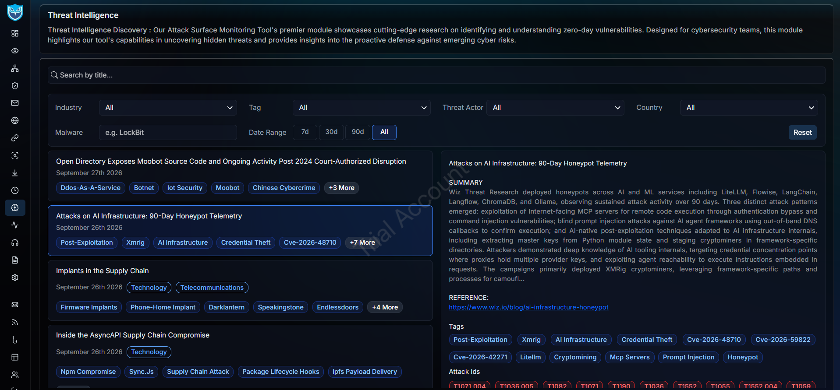This screenshot has height=390, width=840.
Task: Open the Country dropdown
Action: (749, 108)
